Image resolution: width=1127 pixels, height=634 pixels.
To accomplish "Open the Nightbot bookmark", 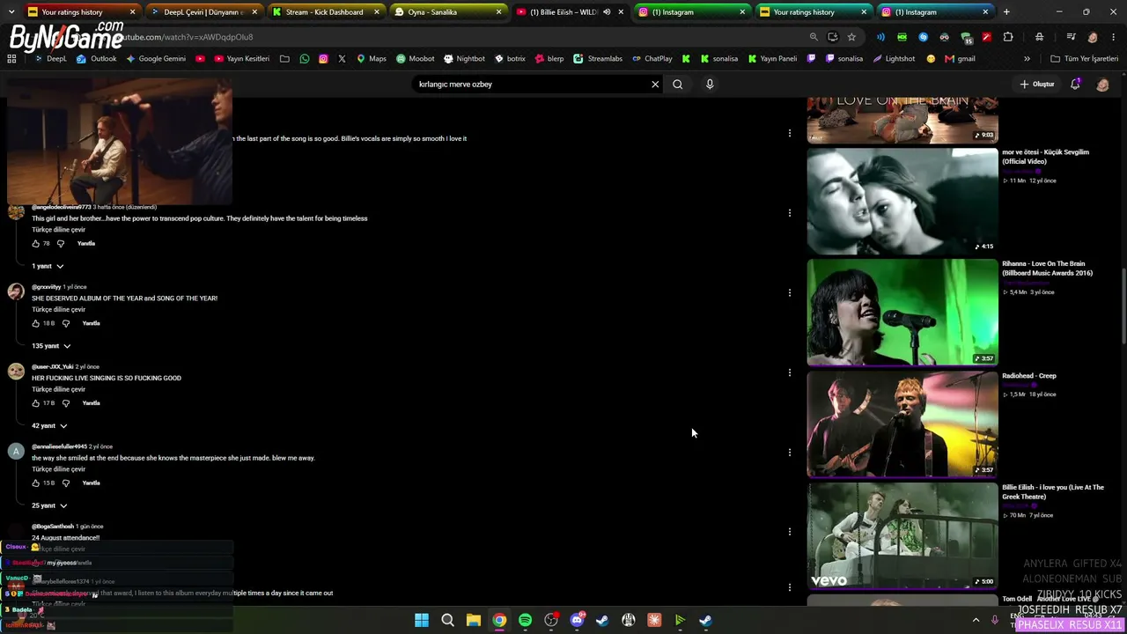I will [x=464, y=59].
